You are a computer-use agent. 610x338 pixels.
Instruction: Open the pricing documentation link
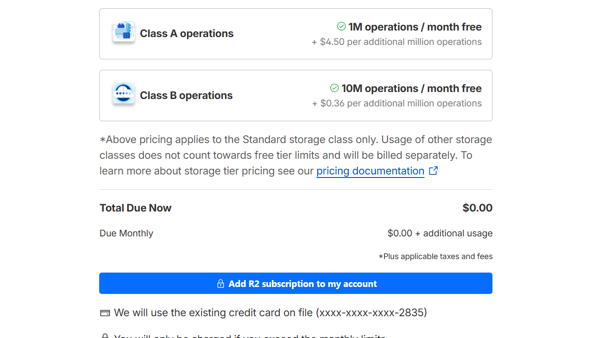pyautogui.click(x=370, y=171)
